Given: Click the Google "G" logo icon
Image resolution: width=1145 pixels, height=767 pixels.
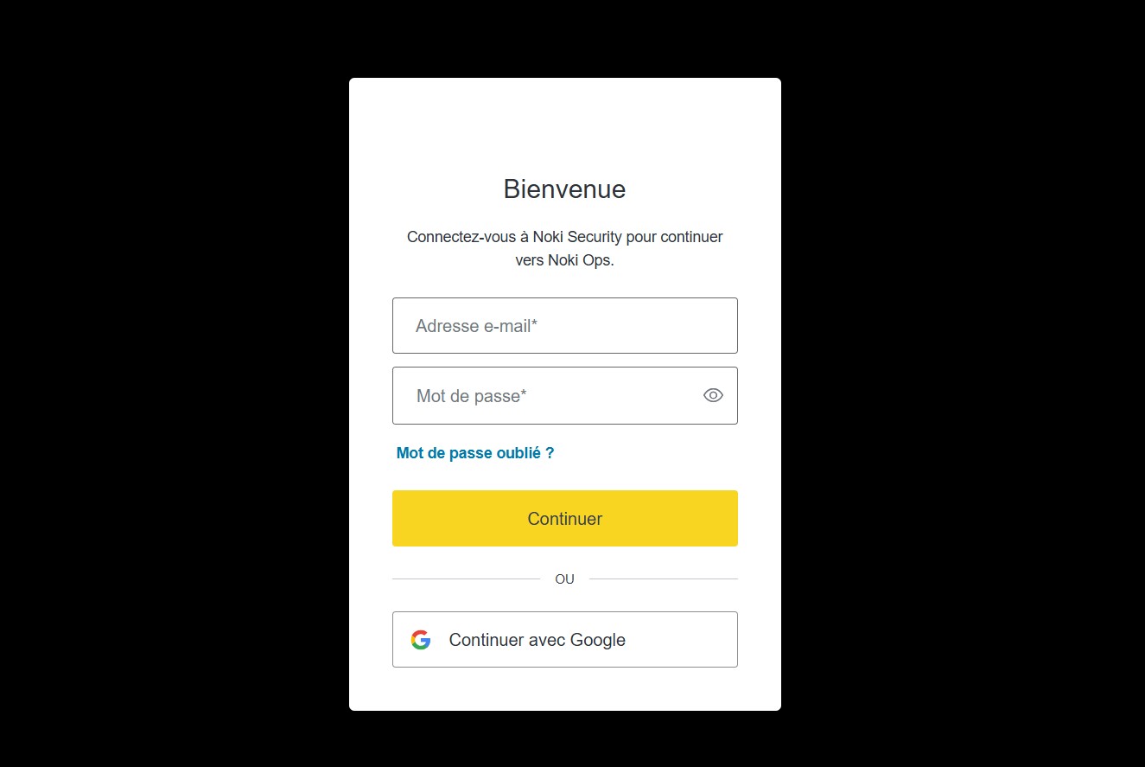Looking at the screenshot, I should click(x=421, y=640).
